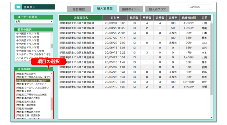Choose [問題集]立憲国家の成立 item

tap(28, 112)
